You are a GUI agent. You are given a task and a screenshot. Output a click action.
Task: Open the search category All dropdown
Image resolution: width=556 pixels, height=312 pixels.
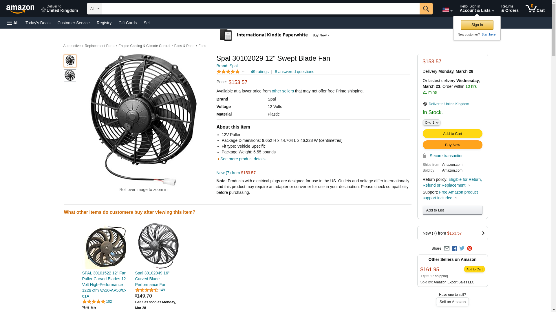pyautogui.click(x=94, y=9)
